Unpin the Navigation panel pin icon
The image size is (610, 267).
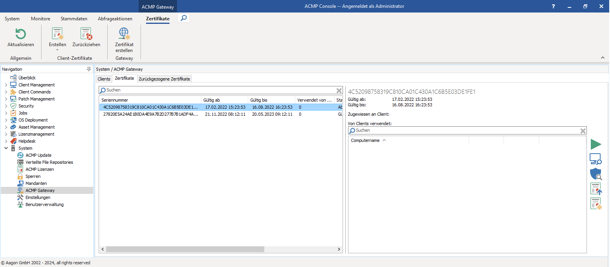click(x=89, y=69)
